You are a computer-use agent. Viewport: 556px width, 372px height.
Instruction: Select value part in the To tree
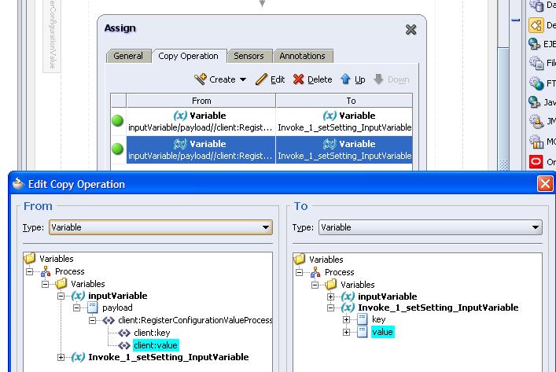coord(382,332)
